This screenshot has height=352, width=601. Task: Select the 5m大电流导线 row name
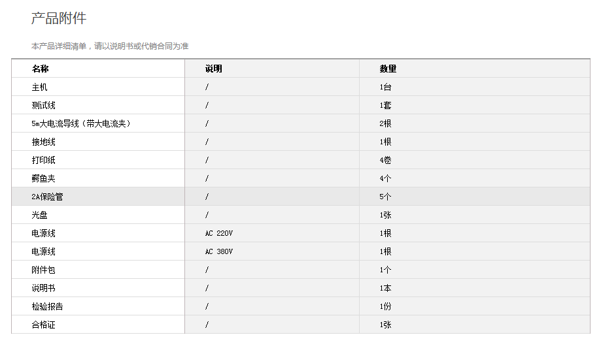pyautogui.click(x=81, y=123)
